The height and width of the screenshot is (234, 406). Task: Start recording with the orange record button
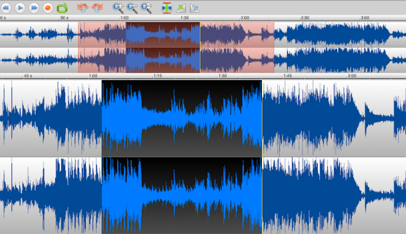point(48,8)
